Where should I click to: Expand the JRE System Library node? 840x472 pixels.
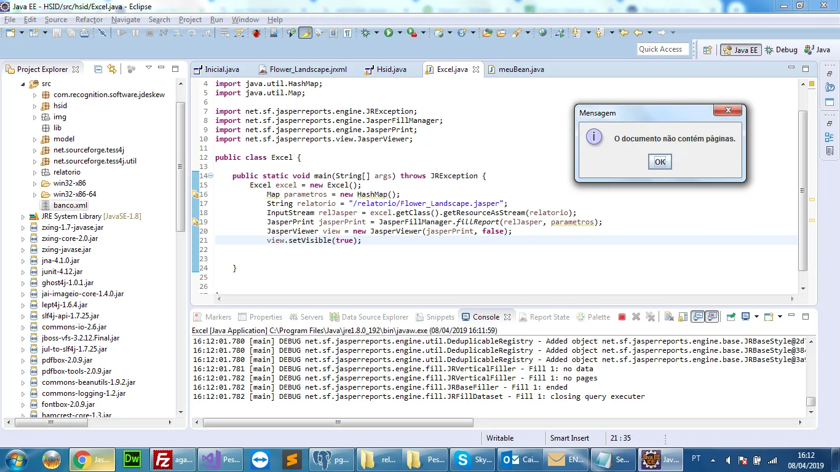click(23, 216)
